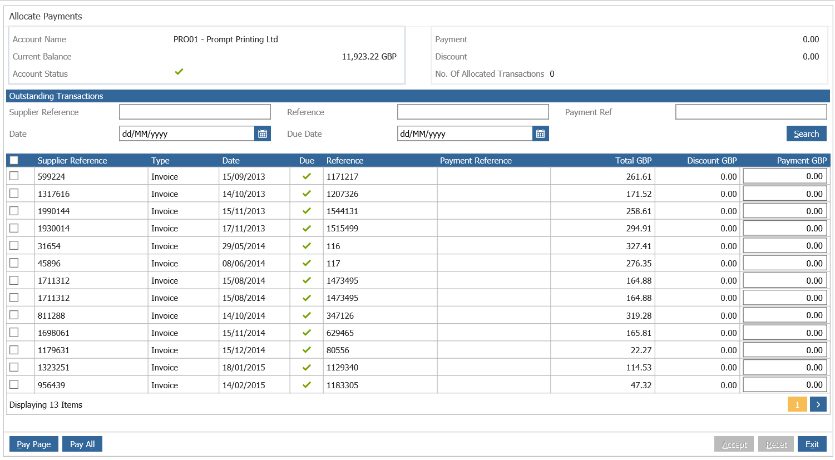Screen dimensions: 835x460
Task: Tick the checkbox for supplier reference 1930014
Action: pyautogui.click(x=14, y=228)
